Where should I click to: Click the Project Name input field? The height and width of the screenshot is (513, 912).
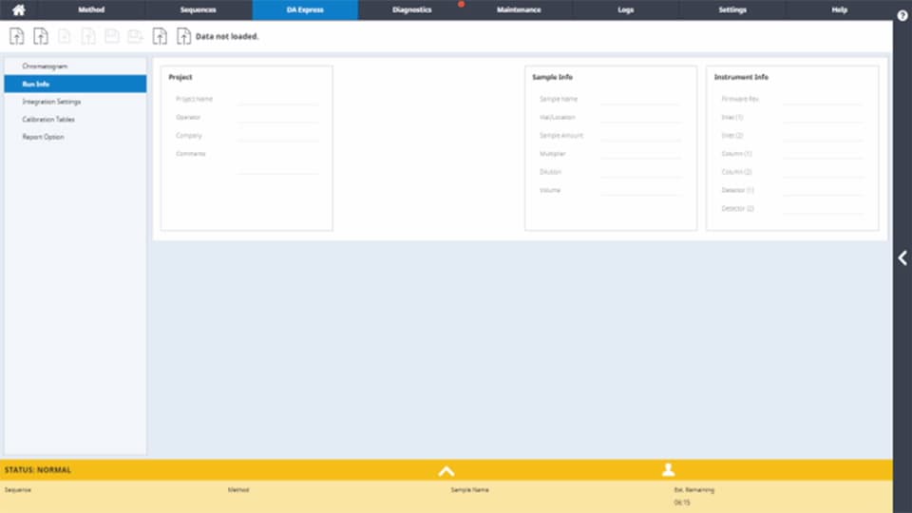[x=277, y=99]
